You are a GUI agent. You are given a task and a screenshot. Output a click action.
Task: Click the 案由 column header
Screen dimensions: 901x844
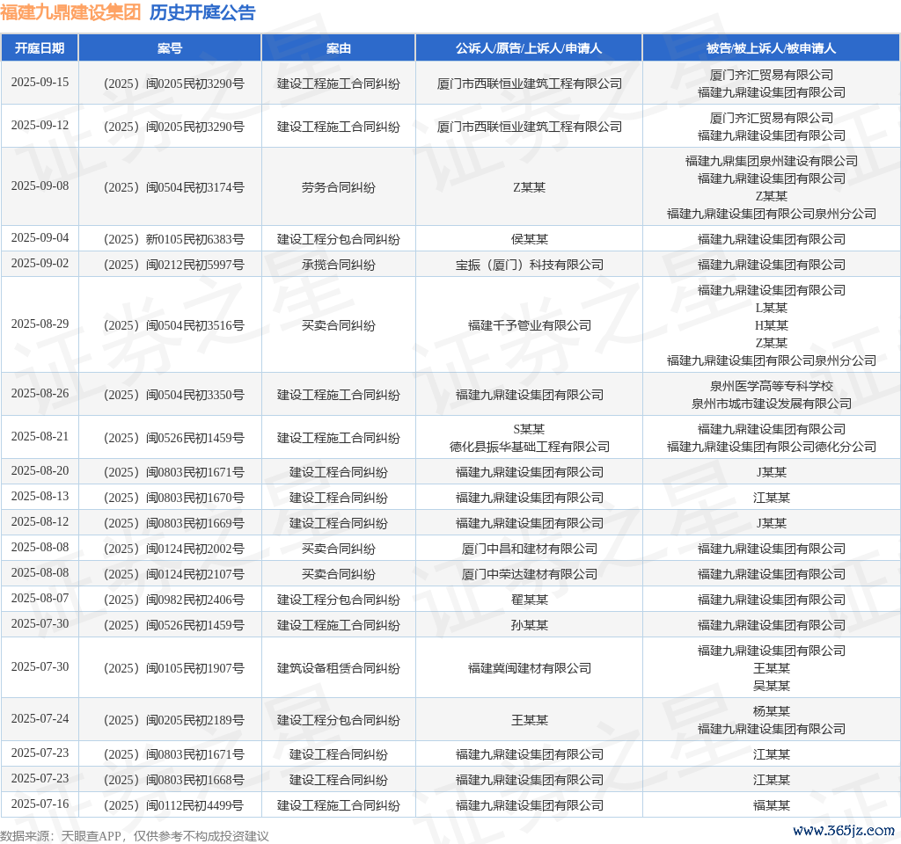[x=339, y=48]
